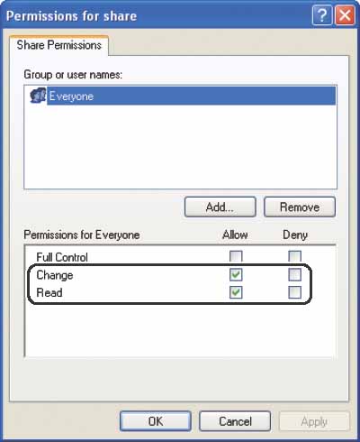Enable Allow for Full Control
Viewport: 360px width, 442px height.
236,256
